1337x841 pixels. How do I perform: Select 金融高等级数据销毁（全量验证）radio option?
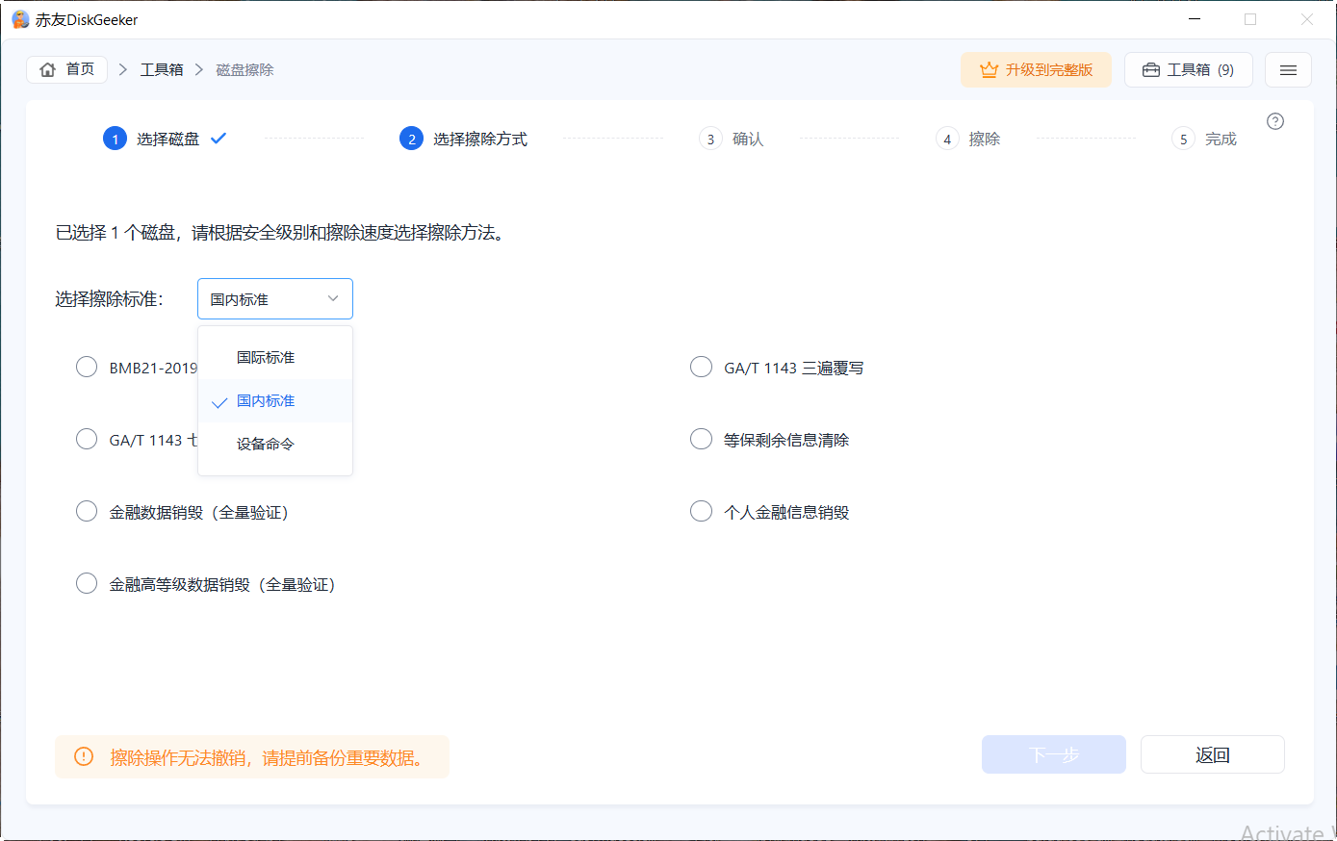click(87, 584)
